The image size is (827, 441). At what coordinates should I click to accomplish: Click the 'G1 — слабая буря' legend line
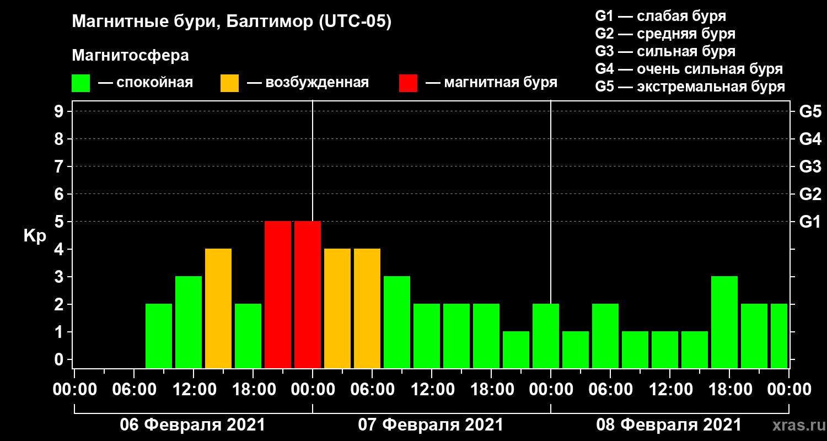pyautogui.click(x=660, y=16)
